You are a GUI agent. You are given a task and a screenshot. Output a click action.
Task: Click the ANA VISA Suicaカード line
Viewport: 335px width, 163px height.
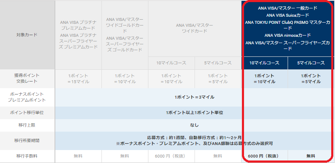coord(288,15)
